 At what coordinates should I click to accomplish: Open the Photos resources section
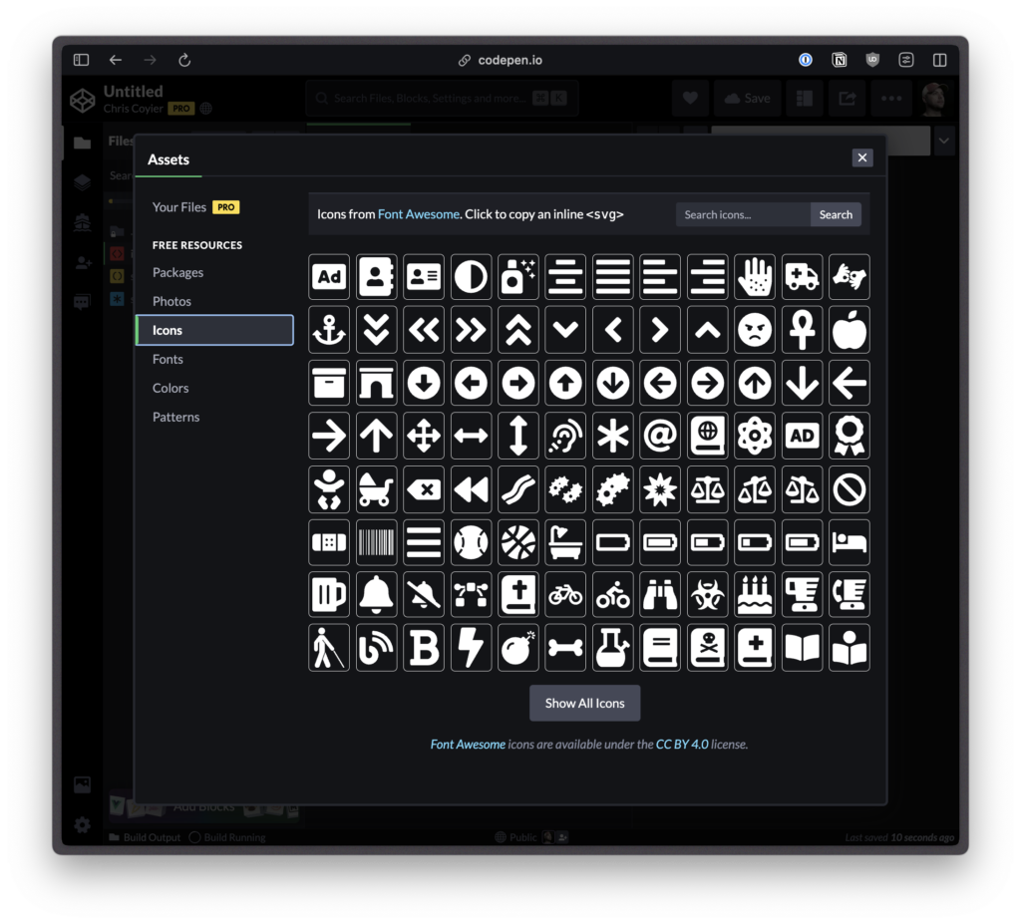tap(171, 301)
